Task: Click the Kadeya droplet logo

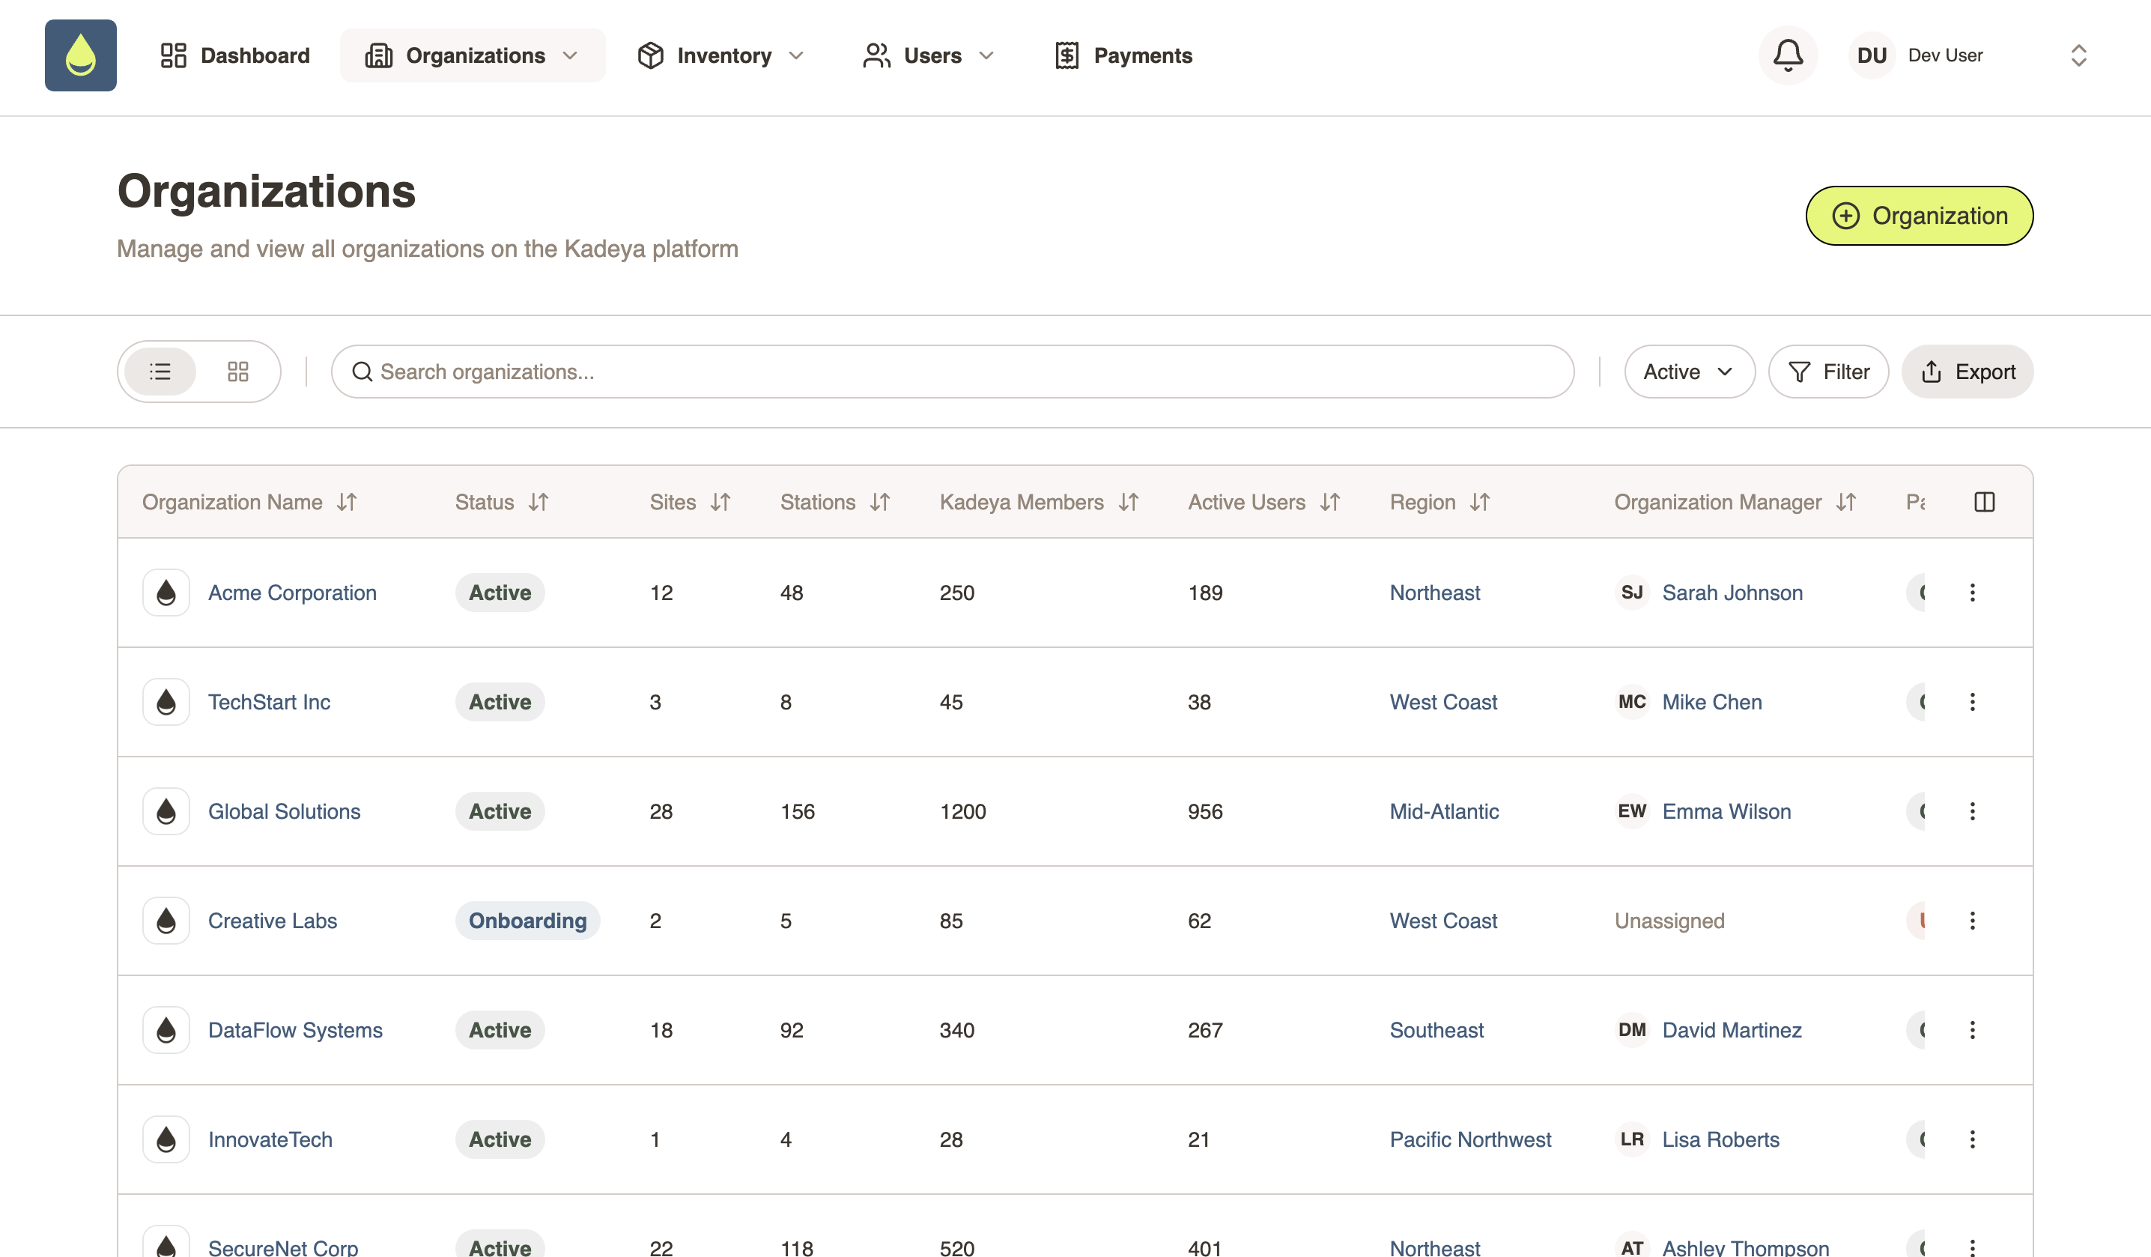Action: (80, 55)
